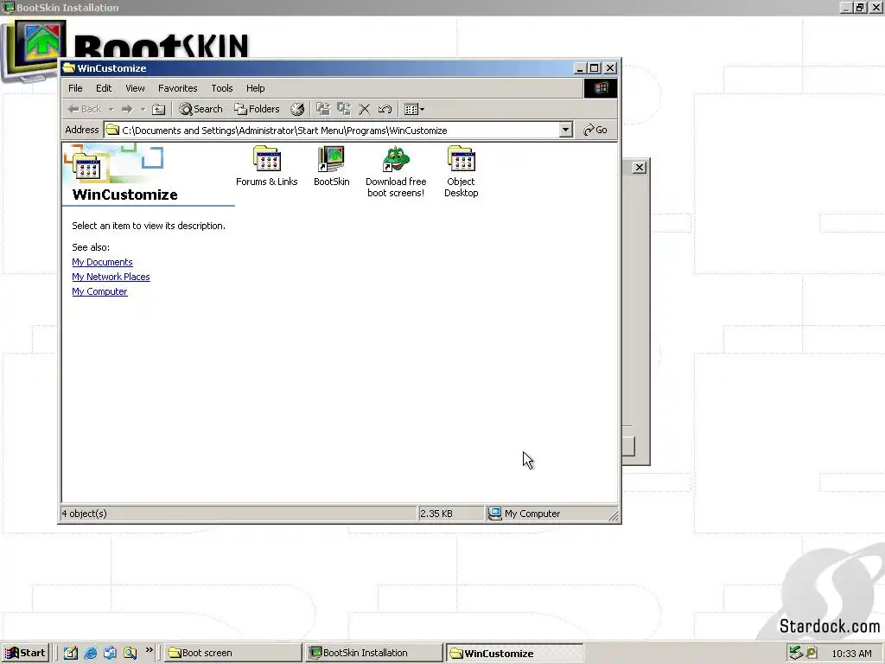Open the File menu
This screenshot has width=885, height=664.
point(75,88)
